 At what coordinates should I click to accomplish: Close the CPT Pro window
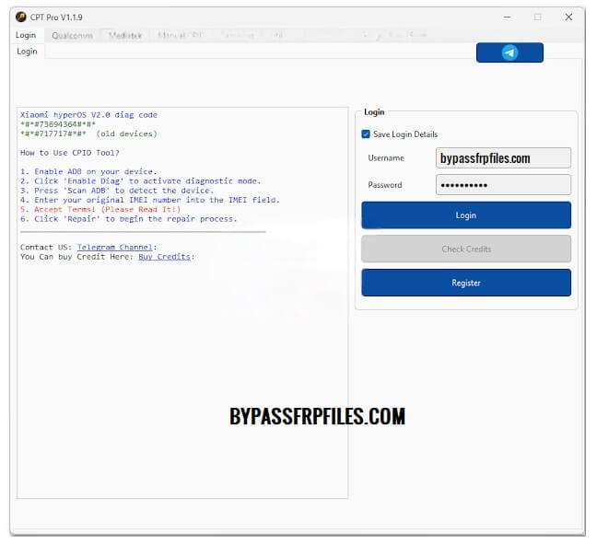click(568, 17)
